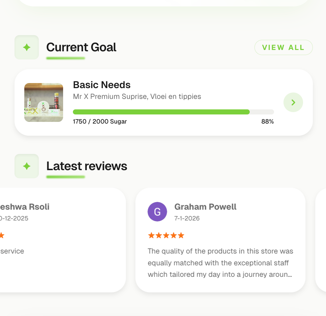326x316 pixels.
Task: Click the green goal progress bar
Action: (x=161, y=112)
